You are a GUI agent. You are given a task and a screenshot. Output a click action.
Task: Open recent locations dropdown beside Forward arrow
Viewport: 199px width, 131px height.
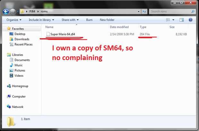tap(18, 12)
